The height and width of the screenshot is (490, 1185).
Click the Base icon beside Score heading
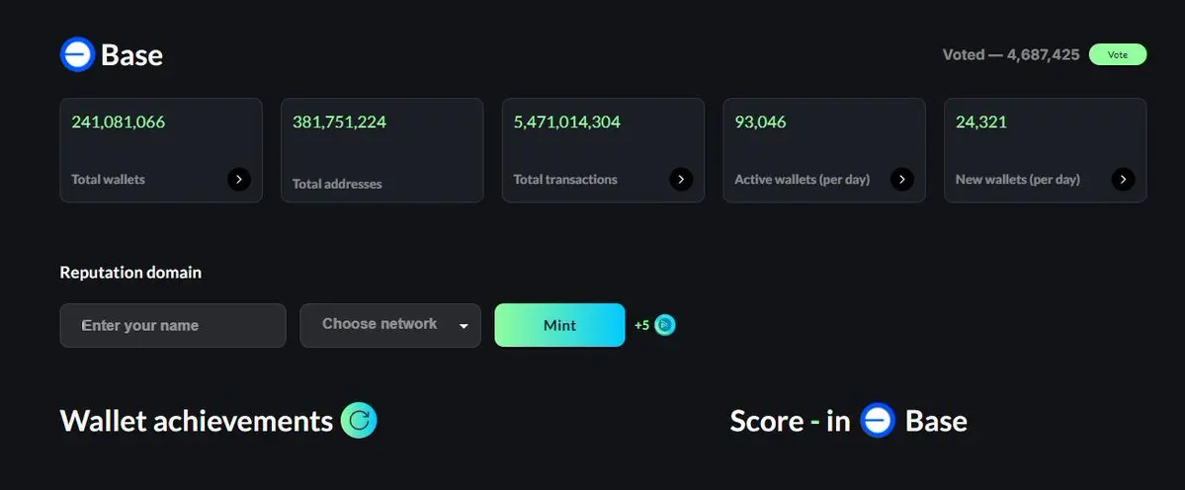[x=878, y=421]
